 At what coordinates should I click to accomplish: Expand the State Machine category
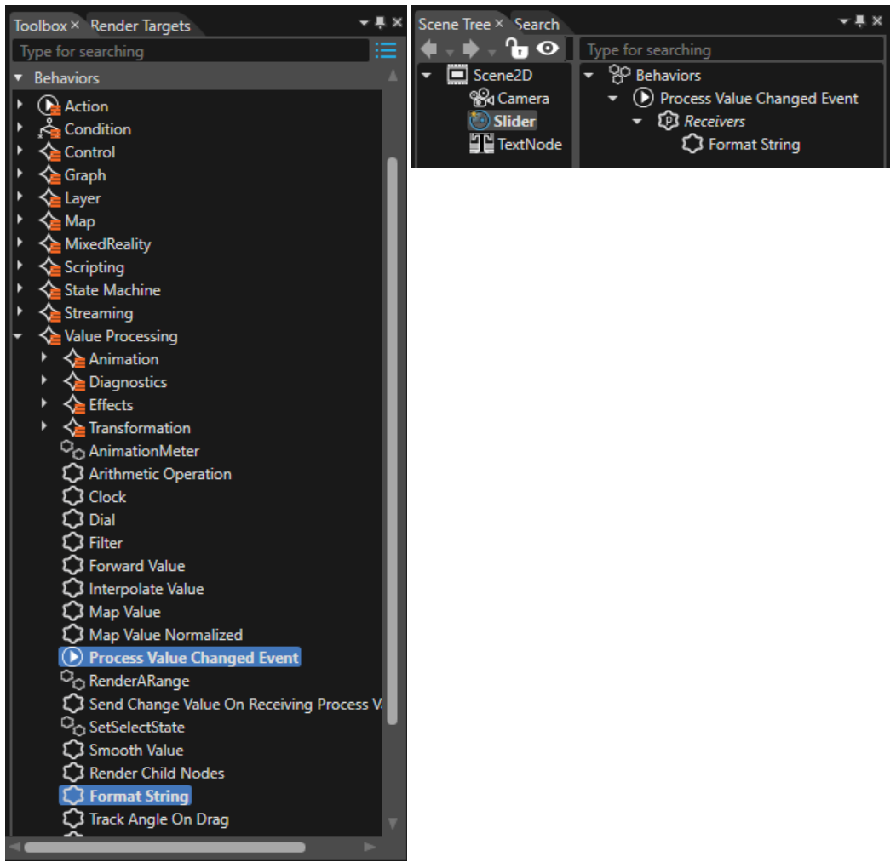20,288
